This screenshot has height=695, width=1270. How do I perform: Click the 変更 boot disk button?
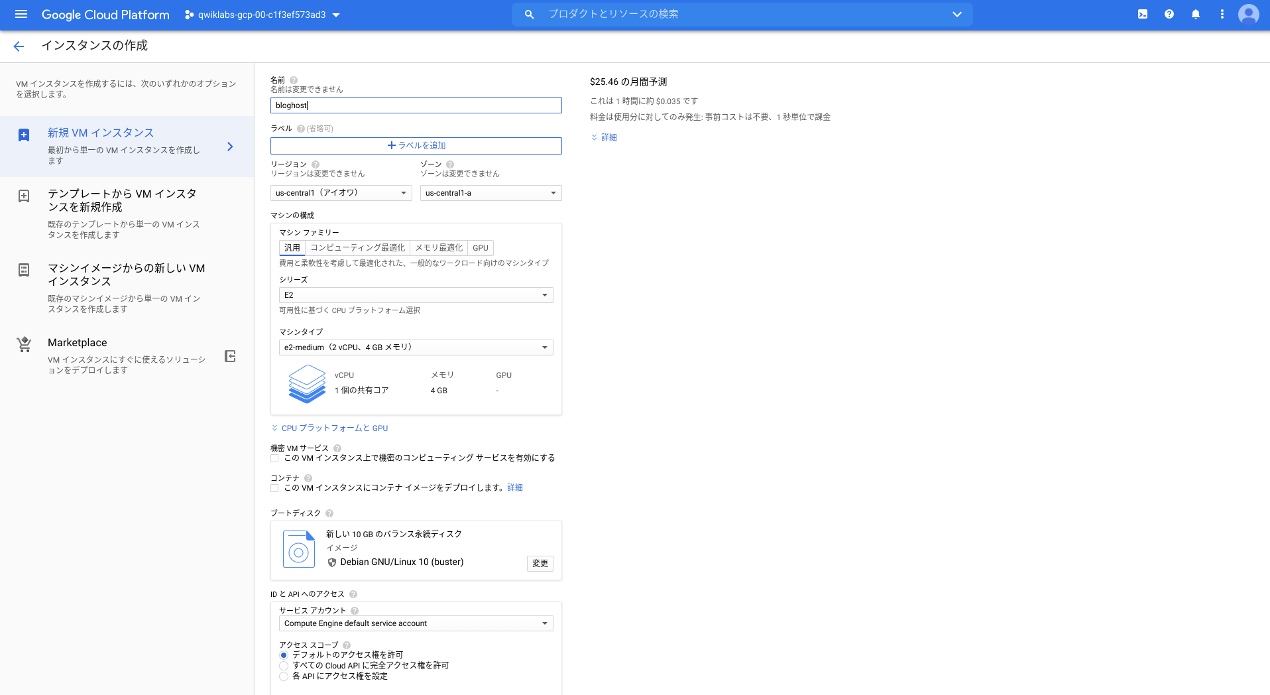(540, 563)
